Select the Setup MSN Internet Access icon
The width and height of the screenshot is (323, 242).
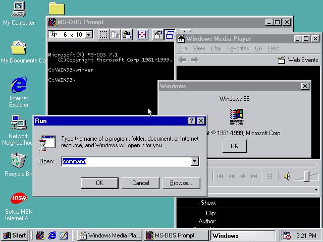(19, 207)
